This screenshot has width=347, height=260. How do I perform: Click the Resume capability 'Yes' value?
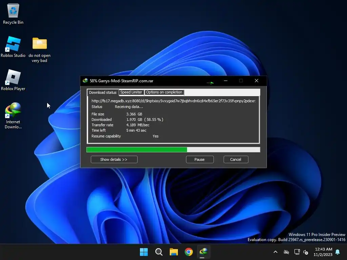point(155,136)
